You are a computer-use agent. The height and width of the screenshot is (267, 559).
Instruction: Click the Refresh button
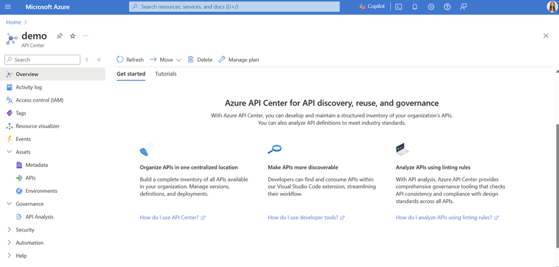[130, 59]
